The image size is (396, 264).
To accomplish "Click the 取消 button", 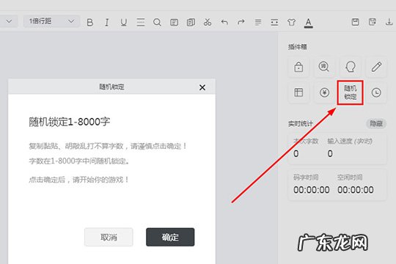I will pos(109,237).
